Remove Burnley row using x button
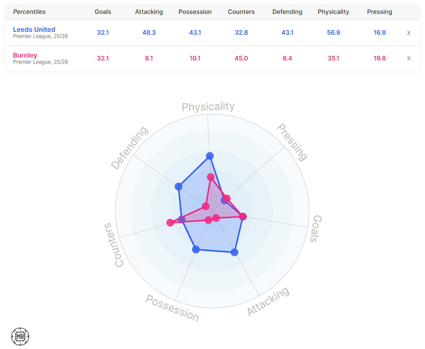This screenshot has width=425, height=349. 409,58
